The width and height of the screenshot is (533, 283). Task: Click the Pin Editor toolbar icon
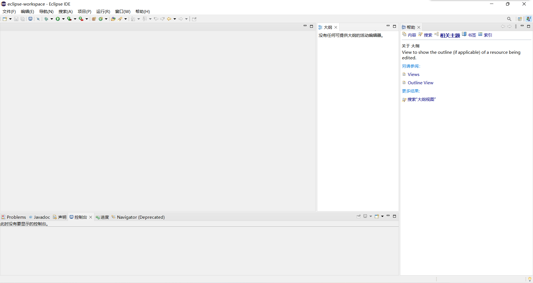click(194, 19)
